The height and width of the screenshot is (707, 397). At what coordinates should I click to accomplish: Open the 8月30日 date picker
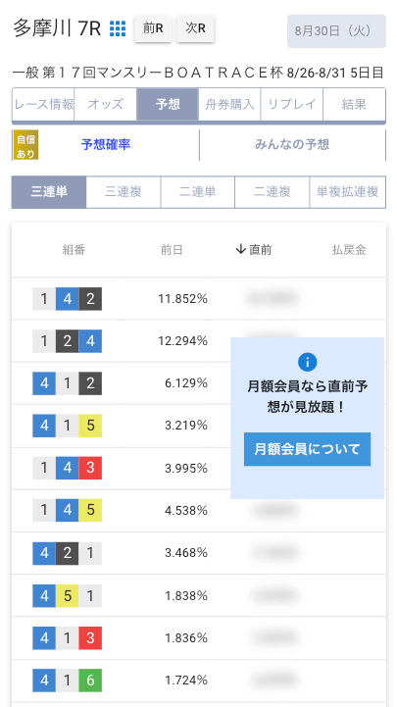coord(336,31)
